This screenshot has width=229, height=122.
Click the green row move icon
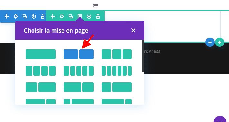click(53, 16)
